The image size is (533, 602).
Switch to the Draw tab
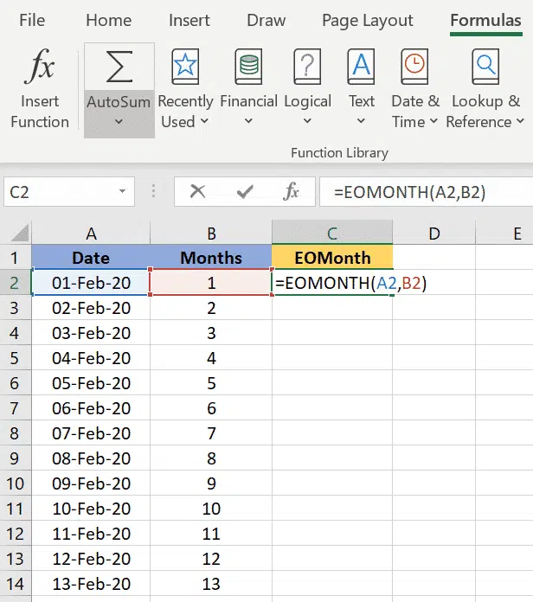[x=266, y=20]
